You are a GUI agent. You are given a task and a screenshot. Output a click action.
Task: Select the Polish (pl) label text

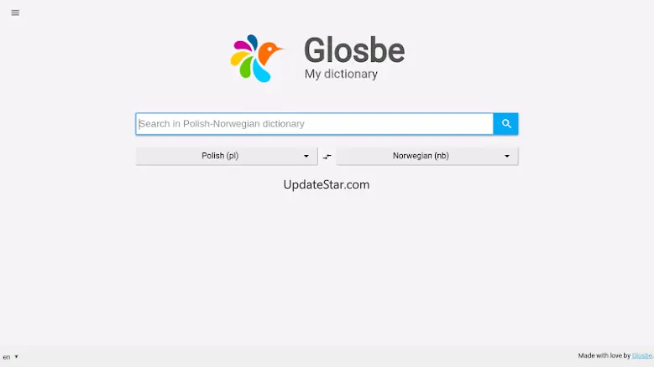pos(220,156)
